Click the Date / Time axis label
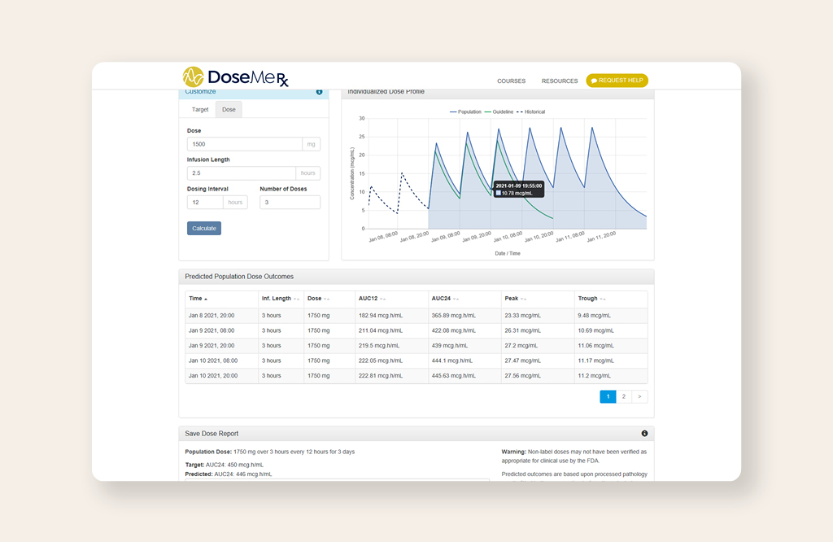The height and width of the screenshot is (542, 833). (508, 253)
